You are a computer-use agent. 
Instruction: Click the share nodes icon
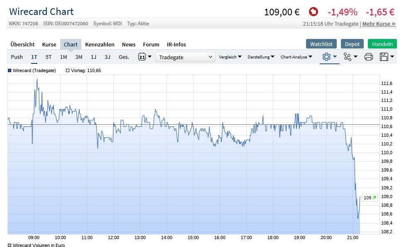[347, 57]
